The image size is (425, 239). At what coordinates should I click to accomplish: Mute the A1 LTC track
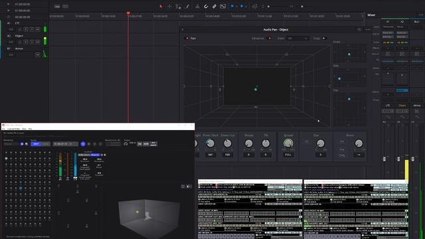38,29
